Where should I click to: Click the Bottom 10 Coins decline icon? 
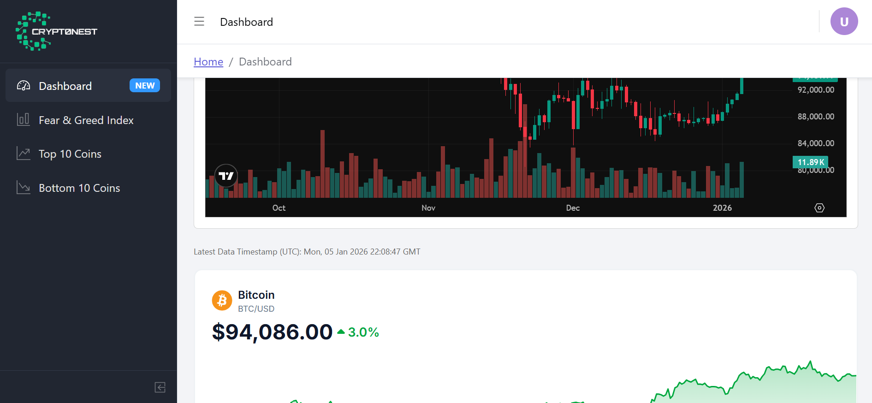coord(23,187)
